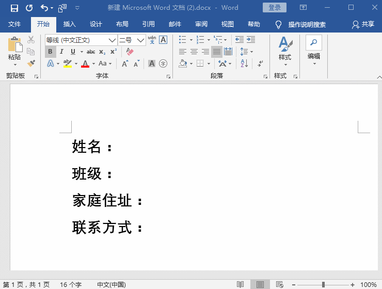The height and width of the screenshot is (289, 382).
Task: Apply strikethrough formatting
Action: [x=91, y=52]
